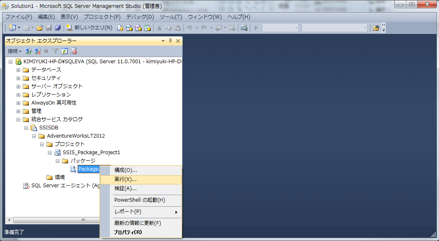This screenshot has height=241, width=439.
Task: Click the Refresh icon in Object Explorer toolbar
Action: (64, 51)
